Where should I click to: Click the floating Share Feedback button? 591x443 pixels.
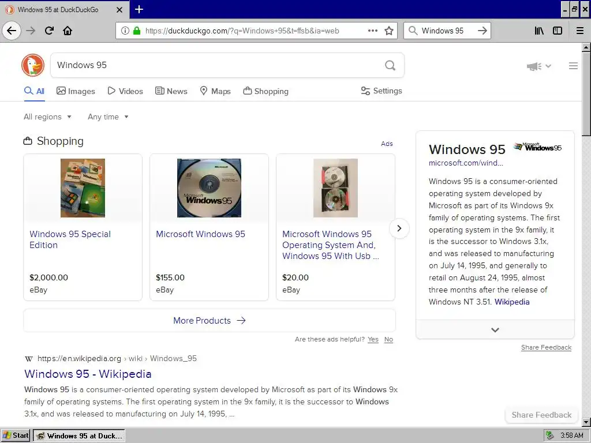click(x=541, y=415)
